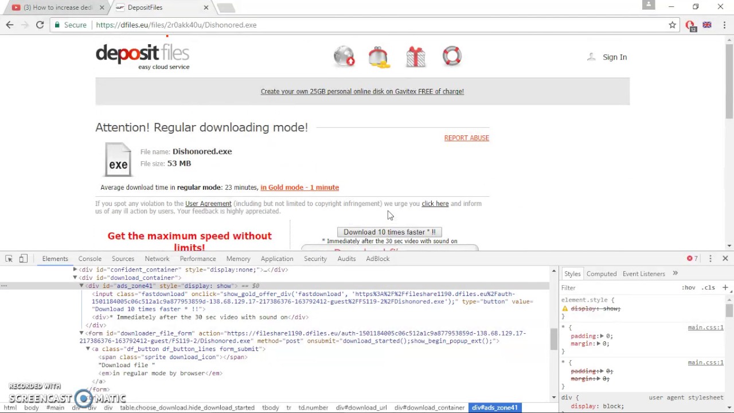This screenshot has height=413, width=734.
Task: Open the Network tab
Action: click(157, 259)
